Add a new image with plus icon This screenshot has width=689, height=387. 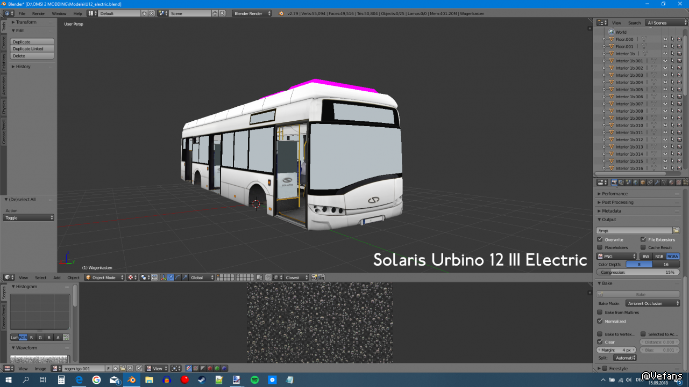116,369
